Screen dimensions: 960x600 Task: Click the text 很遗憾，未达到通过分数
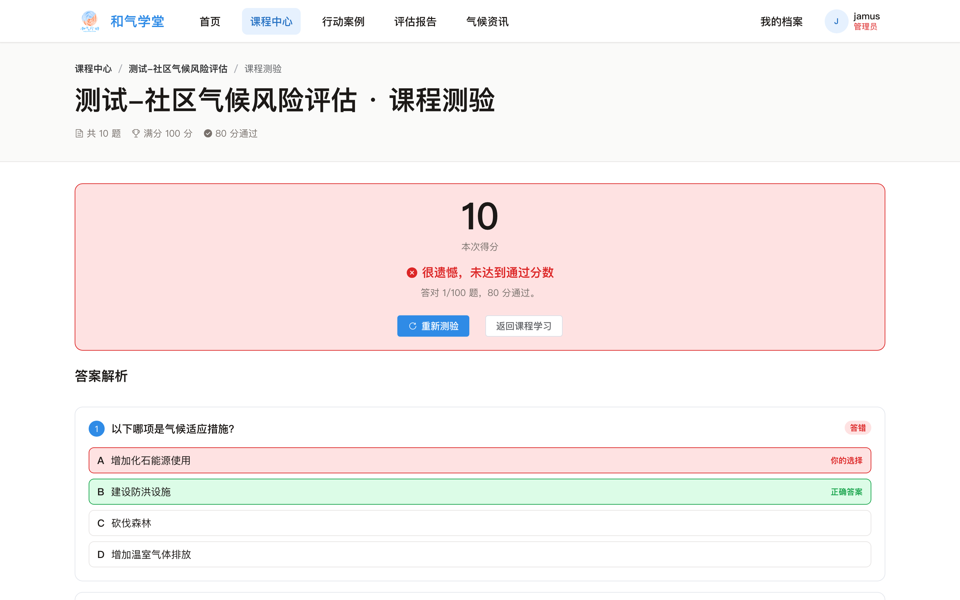(x=488, y=273)
